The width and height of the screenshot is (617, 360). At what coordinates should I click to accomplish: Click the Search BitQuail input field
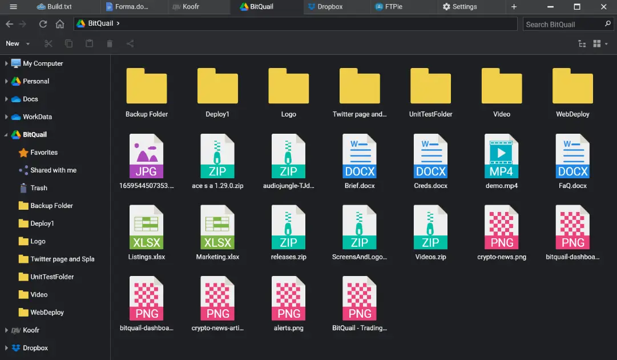(x=562, y=24)
